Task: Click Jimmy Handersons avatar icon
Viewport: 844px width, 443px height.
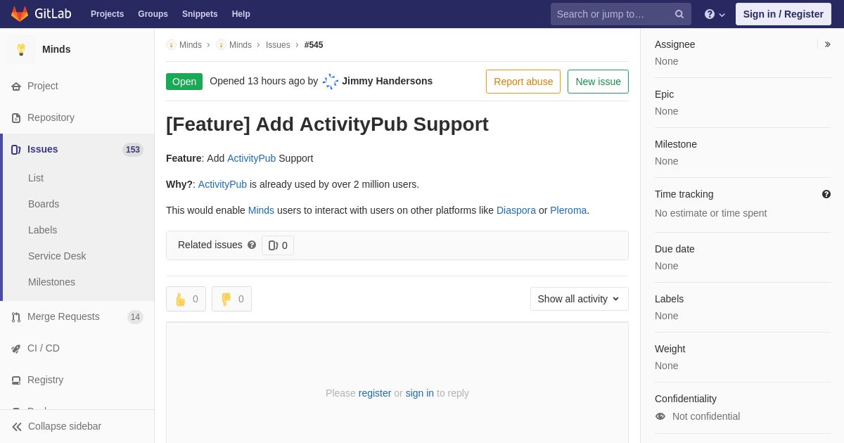Action: point(331,82)
